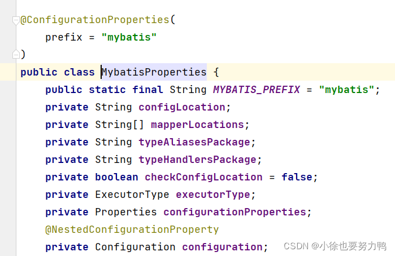
Task: Click the @ConfigurationProperties annotation
Action: (95, 20)
